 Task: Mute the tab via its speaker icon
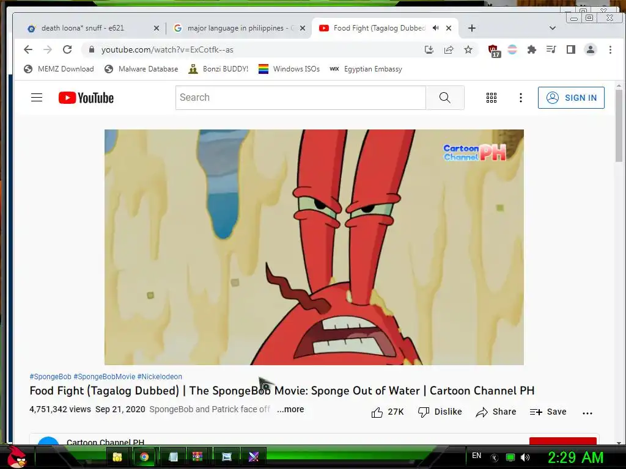pos(435,28)
